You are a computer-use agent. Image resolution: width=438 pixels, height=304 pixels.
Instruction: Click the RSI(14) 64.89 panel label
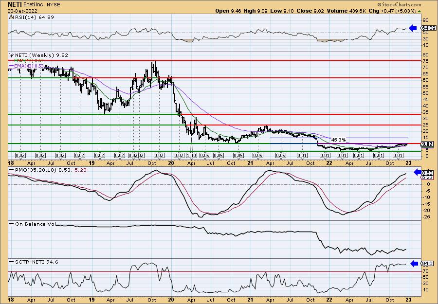point(34,17)
